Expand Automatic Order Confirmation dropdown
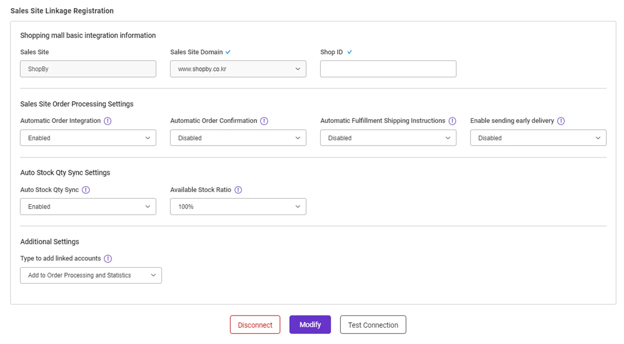Viewport: 624px width, 344px height. click(x=238, y=138)
